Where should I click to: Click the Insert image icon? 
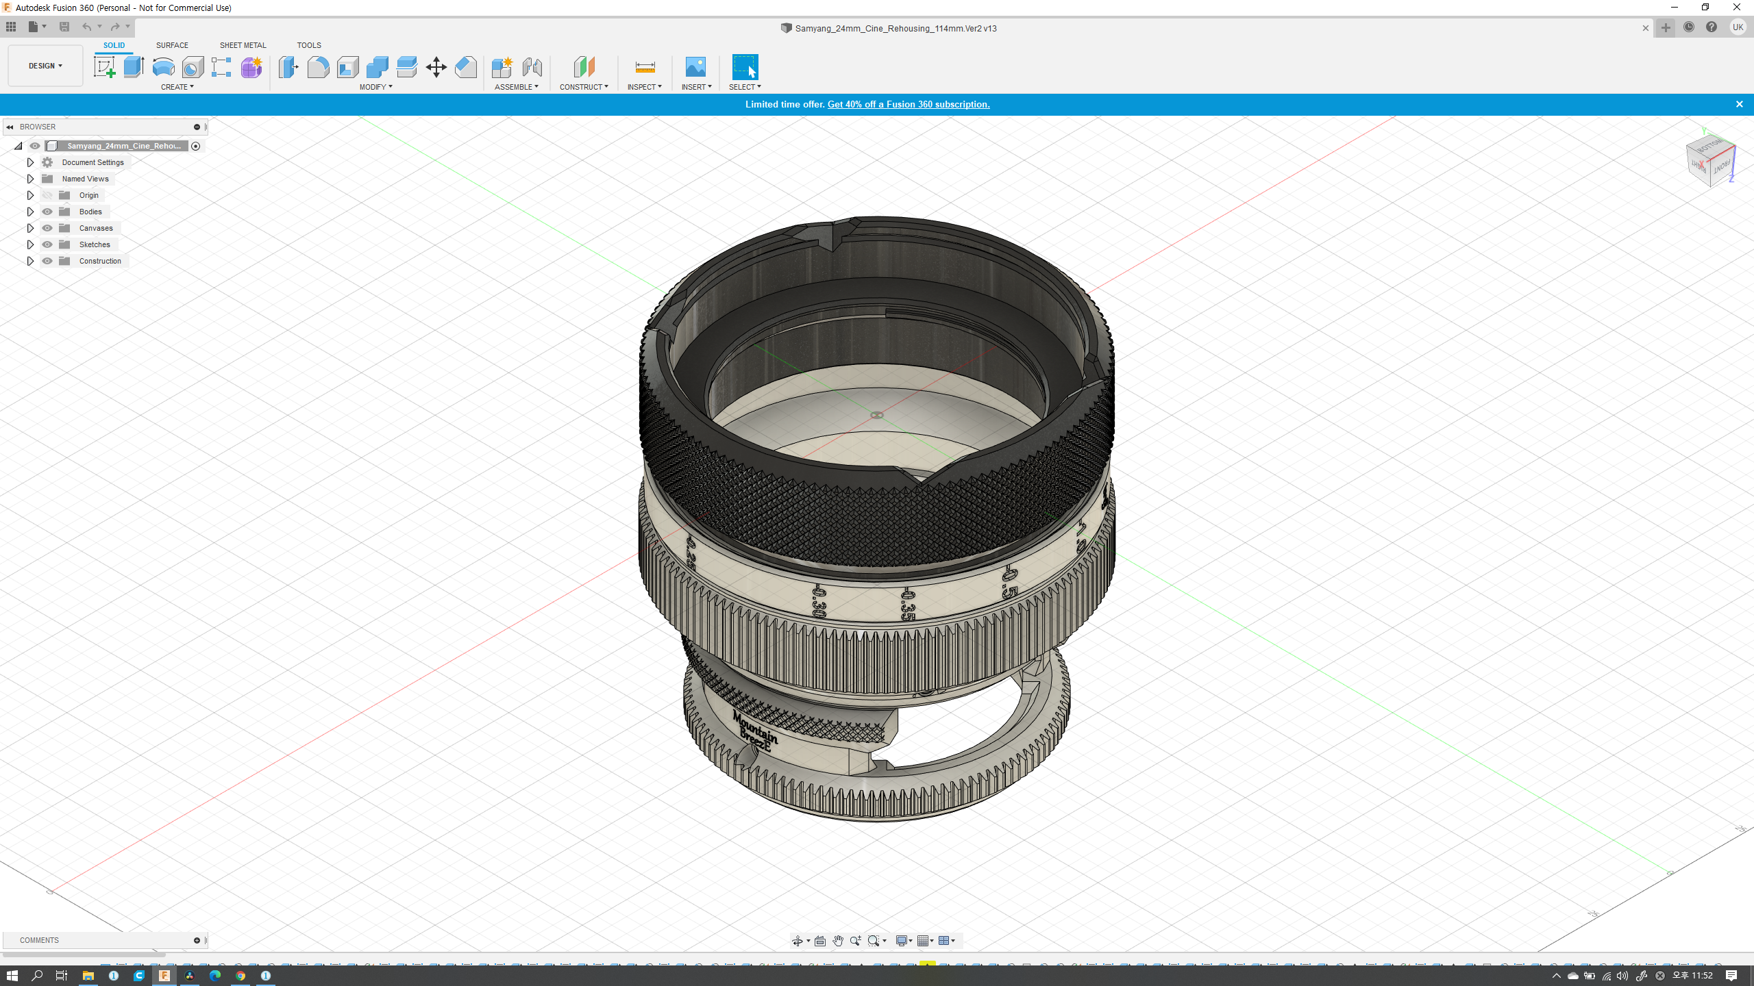[x=695, y=67]
